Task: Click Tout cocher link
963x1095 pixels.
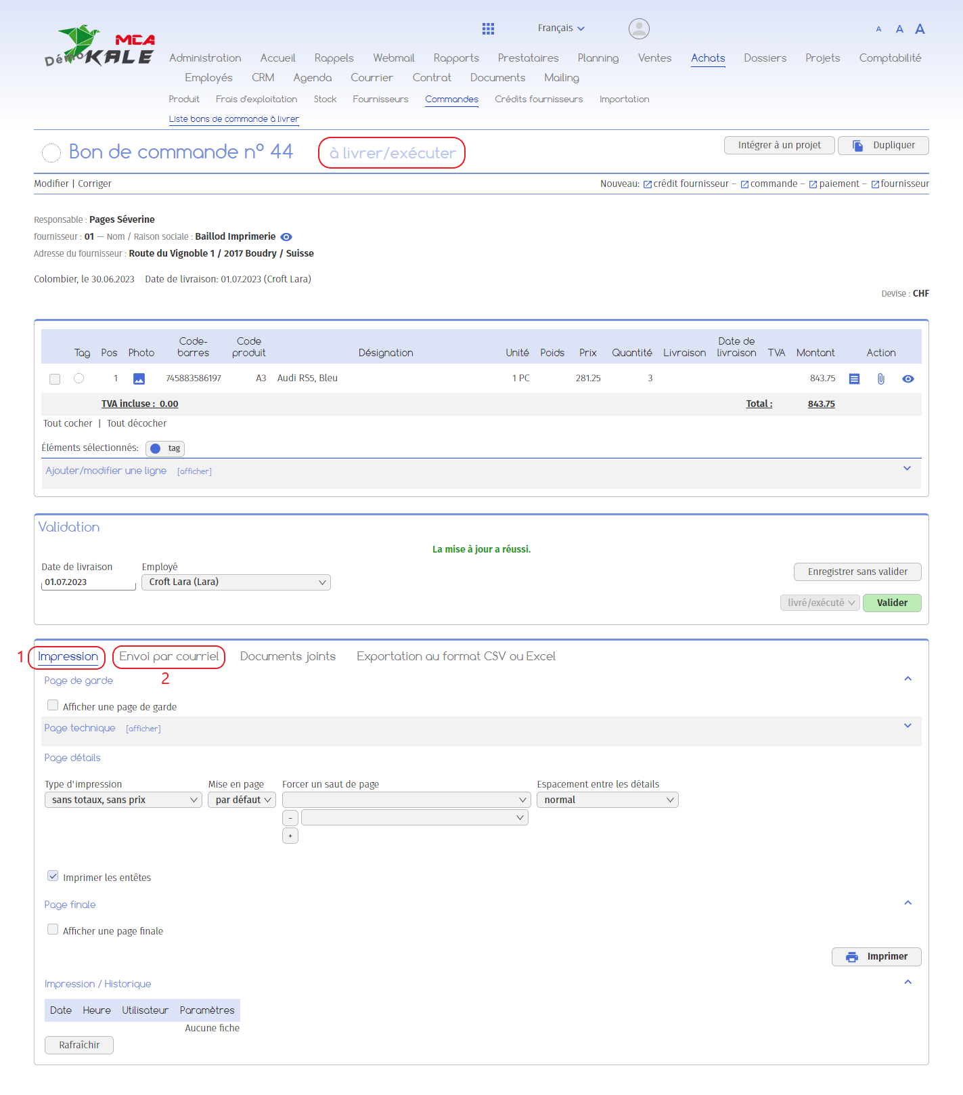Action: 68,424
